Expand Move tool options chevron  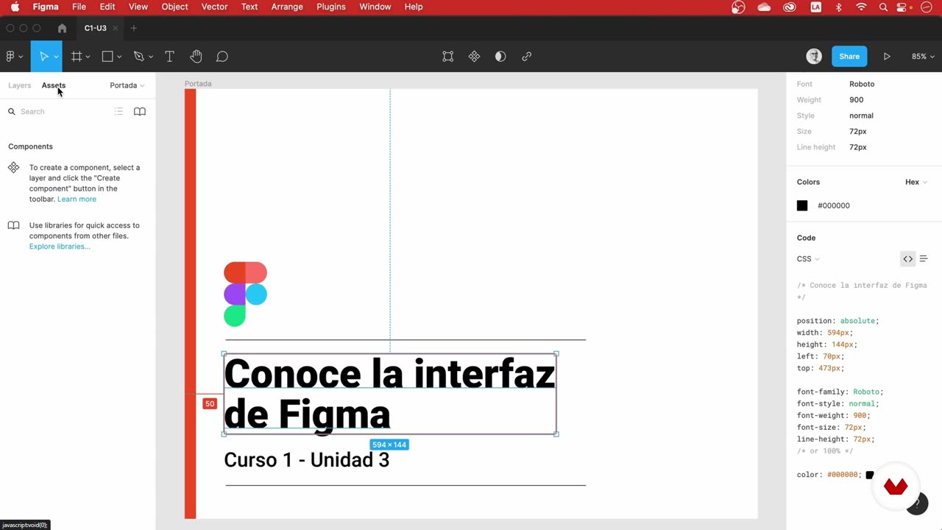coord(56,57)
